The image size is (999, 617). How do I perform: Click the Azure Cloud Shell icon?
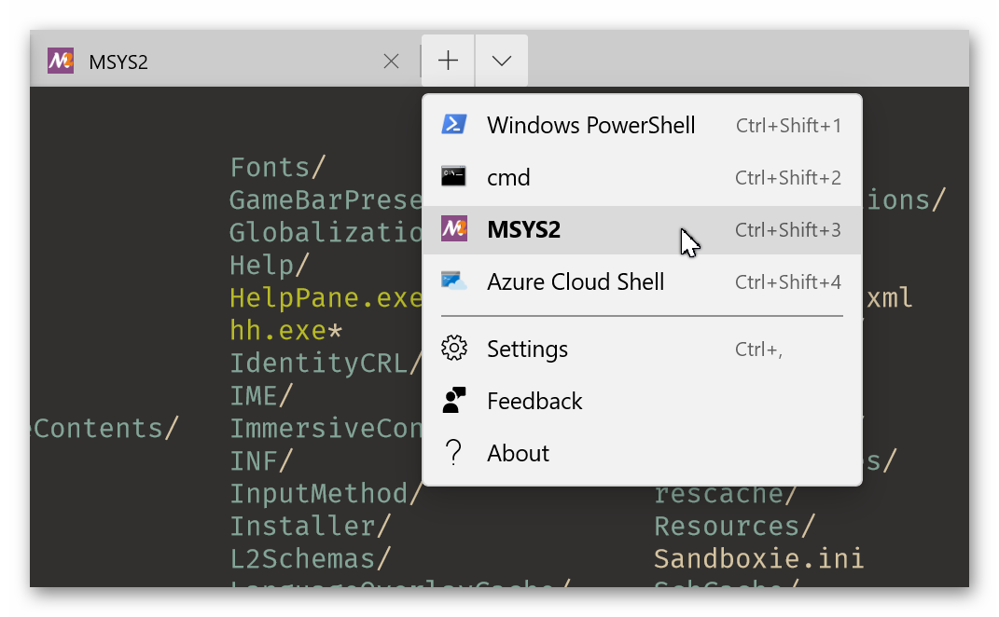[454, 281]
